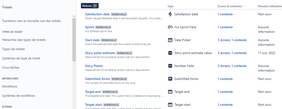This screenshot has height=109, width=282.
Task: Click the 'Jira Sprint Field' type text
Action: point(185,27)
